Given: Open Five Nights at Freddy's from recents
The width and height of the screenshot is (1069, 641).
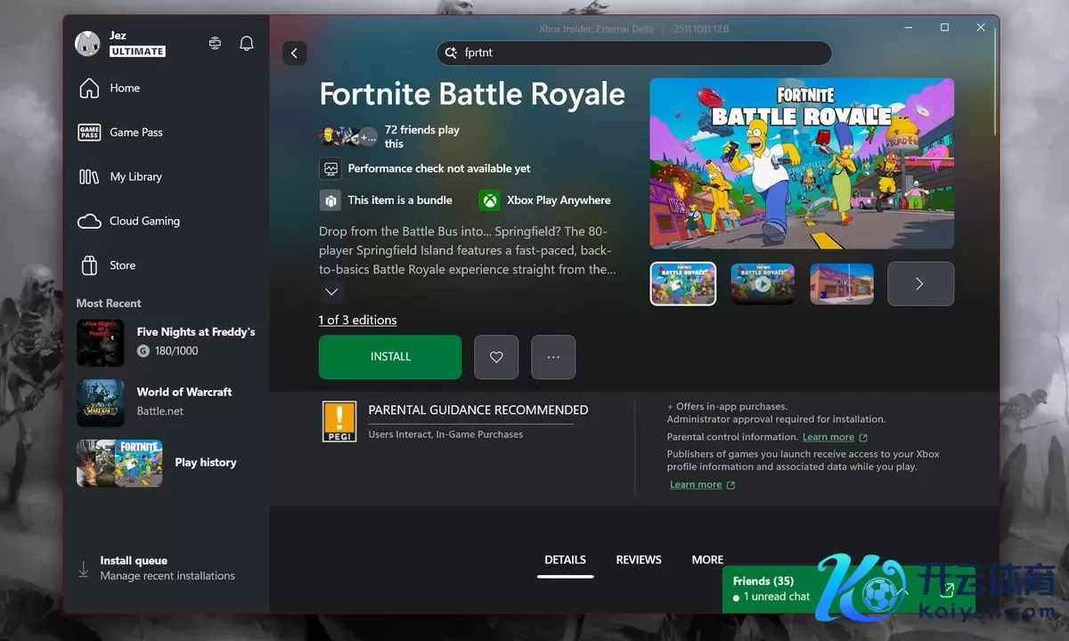Looking at the screenshot, I should (167, 341).
